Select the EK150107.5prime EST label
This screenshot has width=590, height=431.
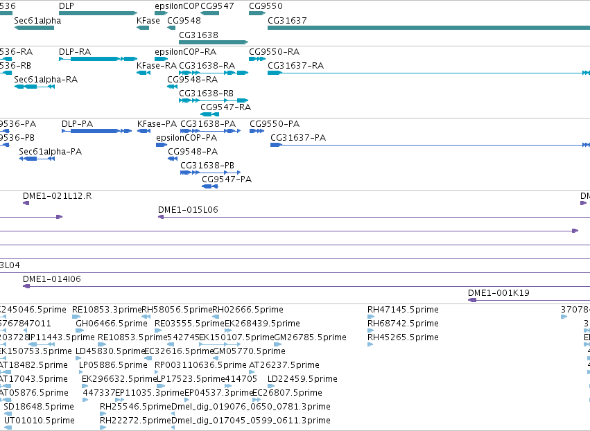[x=236, y=337]
